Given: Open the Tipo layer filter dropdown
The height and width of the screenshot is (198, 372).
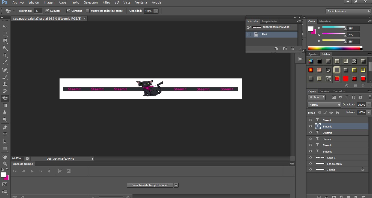Looking at the screenshot, I should click(x=317, y=97).
